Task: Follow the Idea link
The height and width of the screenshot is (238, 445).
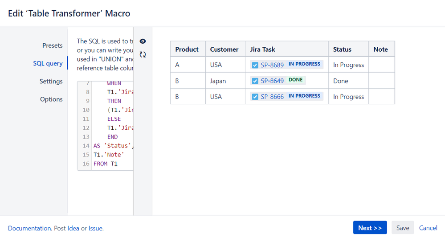Action: pyautogui.click(x=73, y=228)
